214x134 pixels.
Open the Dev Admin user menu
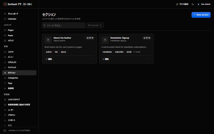204,4
